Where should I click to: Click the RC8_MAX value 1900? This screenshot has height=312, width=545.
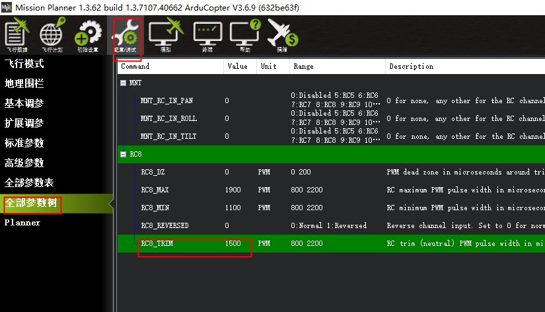click(233, 190)
